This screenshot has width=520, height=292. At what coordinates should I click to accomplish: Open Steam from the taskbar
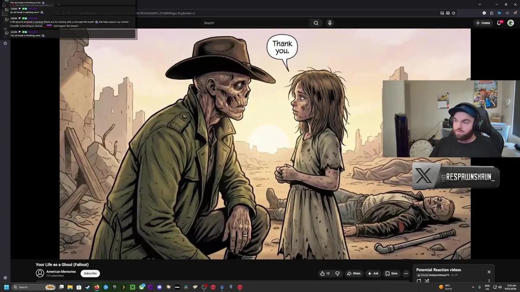(88, 287)
